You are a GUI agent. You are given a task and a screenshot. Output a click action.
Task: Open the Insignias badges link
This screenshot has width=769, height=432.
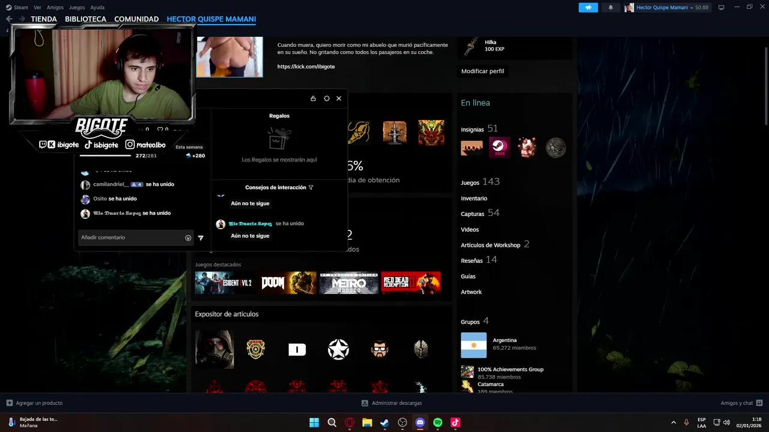pyautogui.click(x=479, y=128)
